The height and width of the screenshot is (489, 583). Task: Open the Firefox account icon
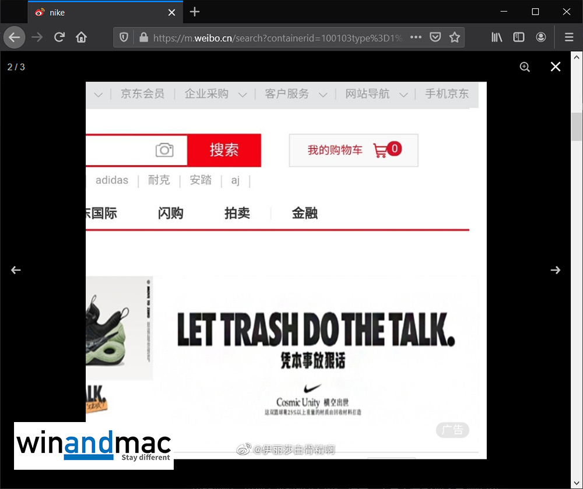pyautogui.click(x=541, y=37)
